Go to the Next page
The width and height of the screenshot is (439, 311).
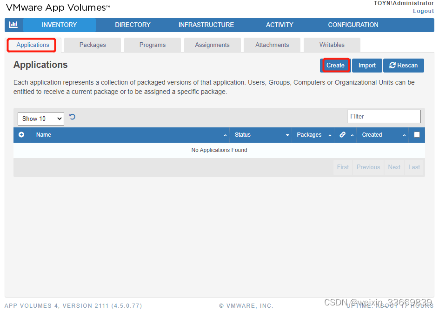click(394, 167)
